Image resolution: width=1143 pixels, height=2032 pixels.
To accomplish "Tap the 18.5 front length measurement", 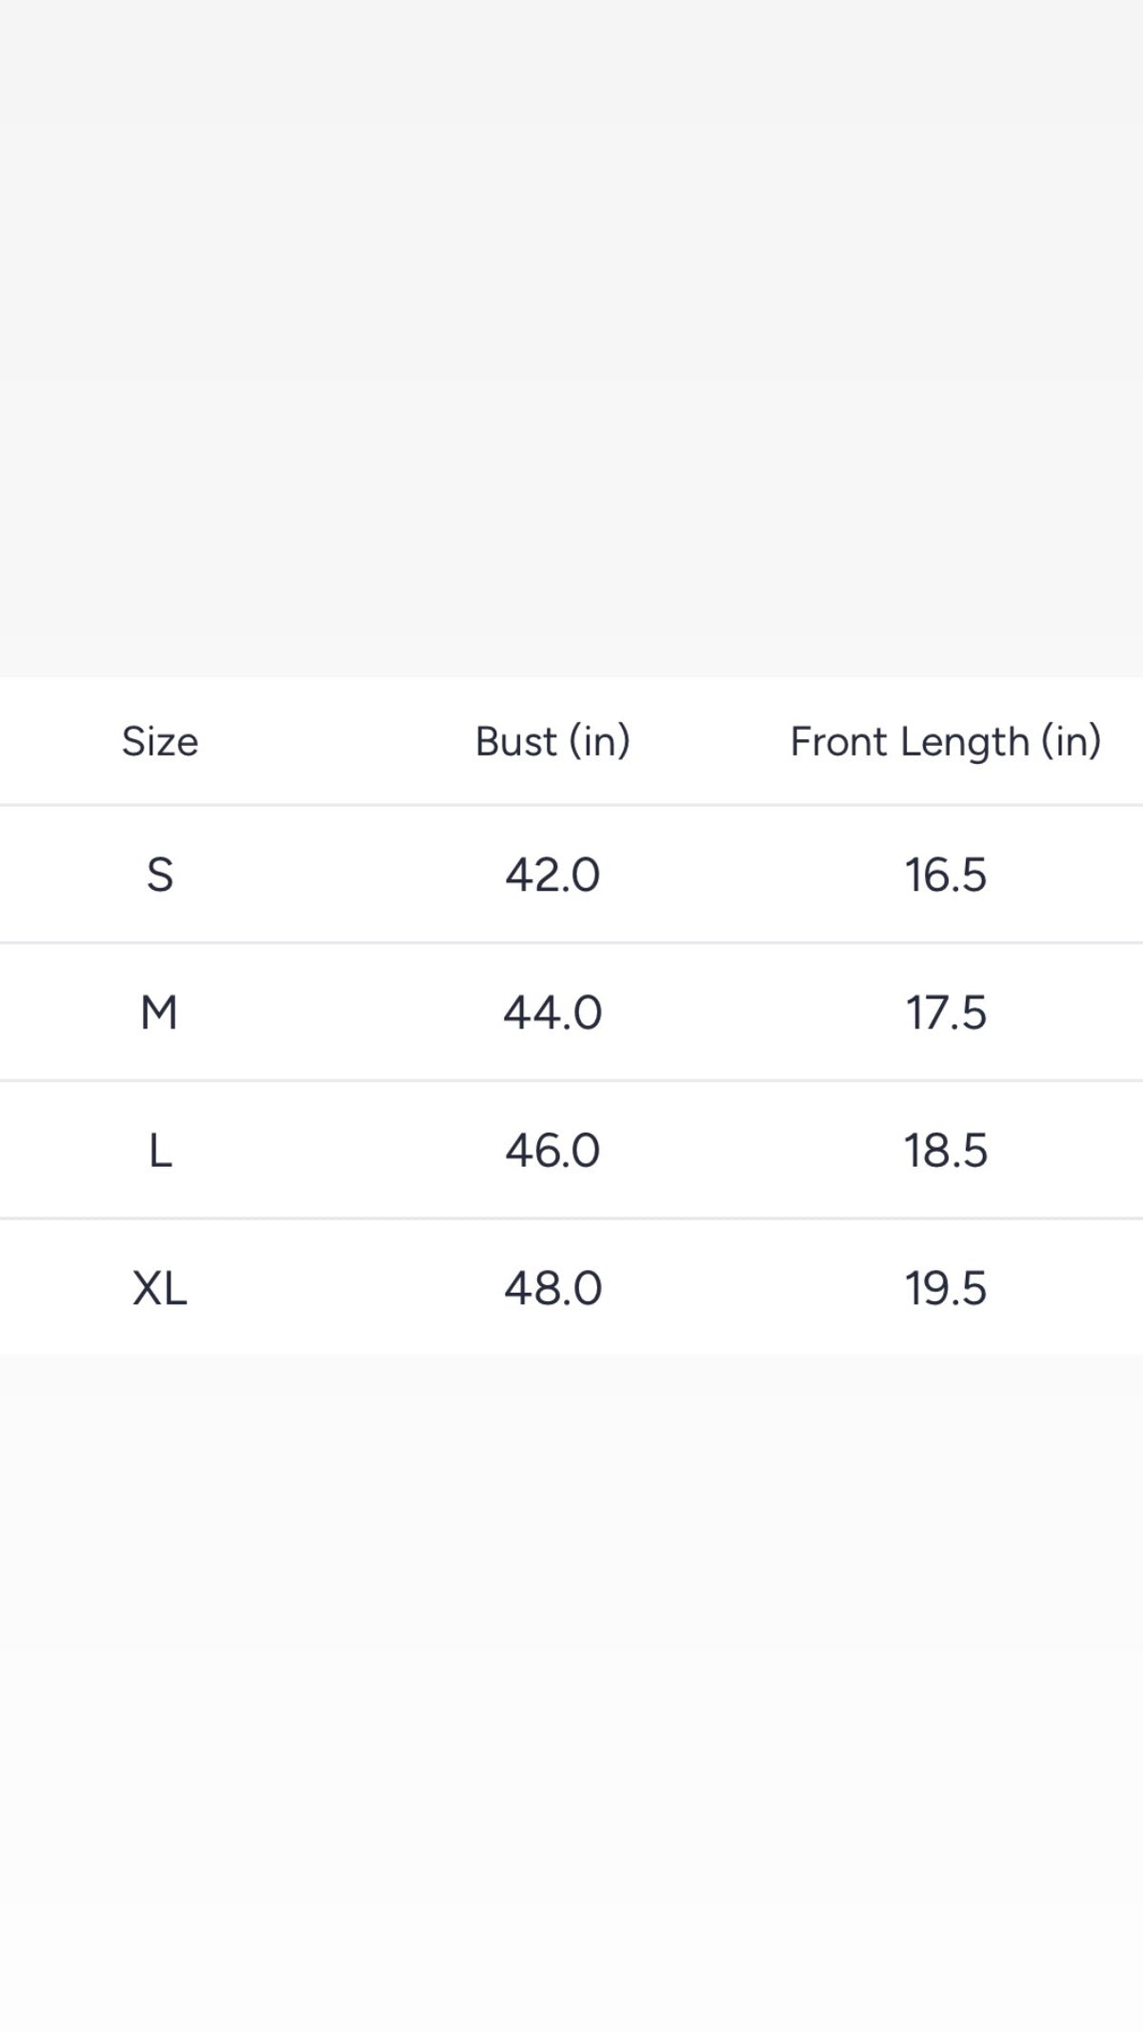I will pyautogui.click(x=945, y=1150).
